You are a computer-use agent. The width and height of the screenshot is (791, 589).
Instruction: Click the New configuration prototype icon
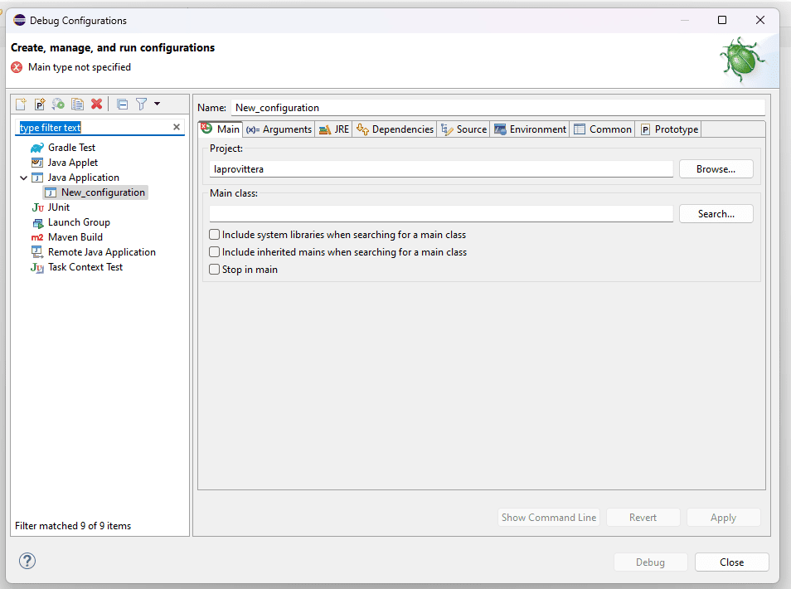coord(39,104)
